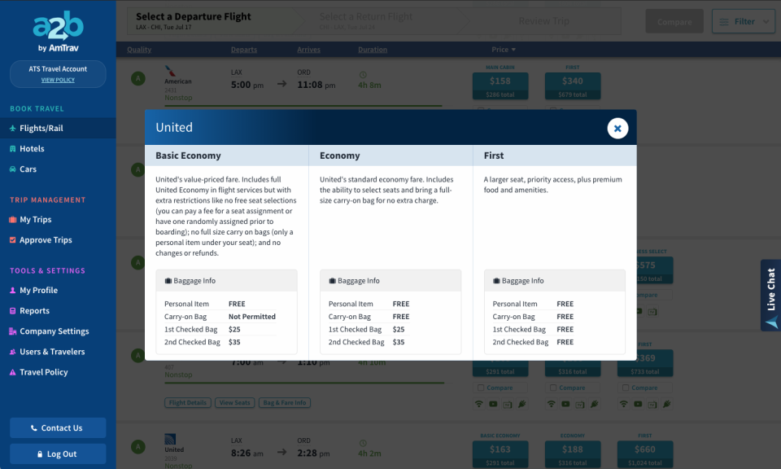Click live TV icon under $733 total fare
This screenshot has width=781, height=469.
point(652,404)
